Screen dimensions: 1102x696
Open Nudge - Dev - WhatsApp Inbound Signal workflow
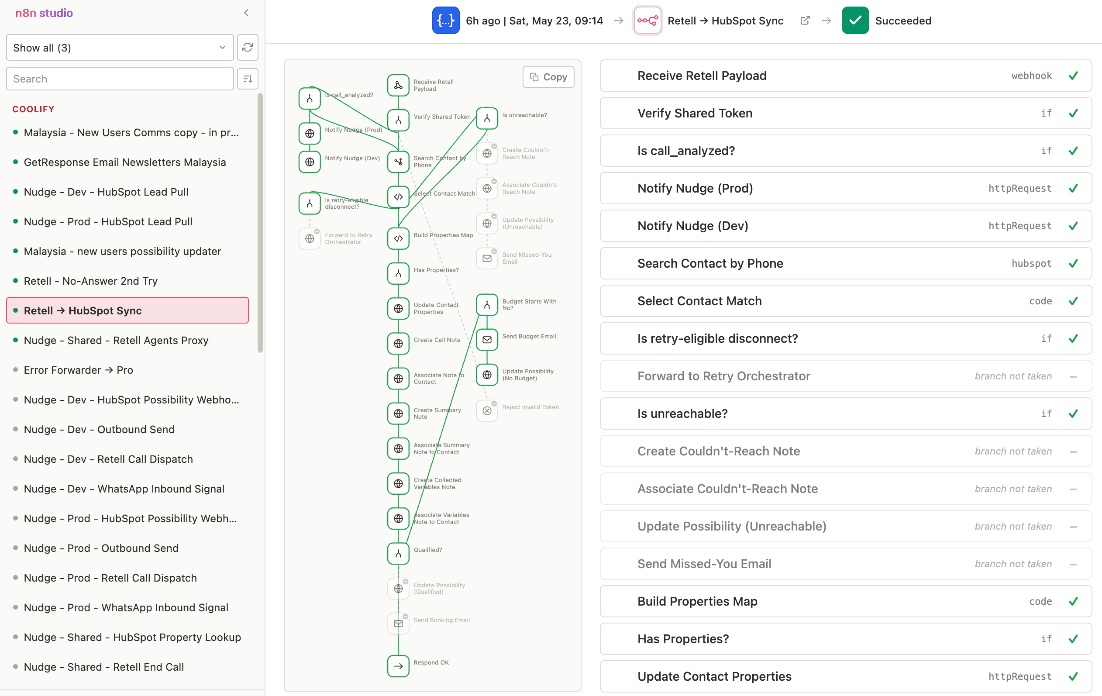click(x=127, y=489)
